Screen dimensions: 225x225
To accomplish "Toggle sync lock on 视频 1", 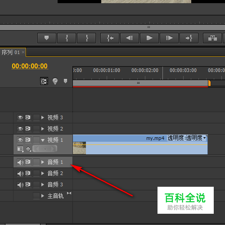I will (x=28, y=140).
